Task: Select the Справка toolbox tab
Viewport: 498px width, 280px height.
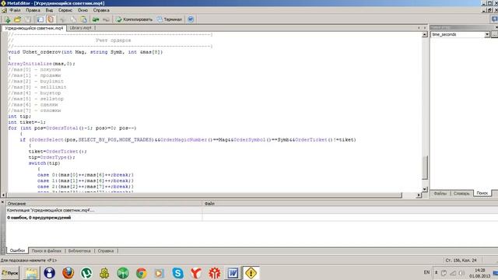Action: [106, 250]
